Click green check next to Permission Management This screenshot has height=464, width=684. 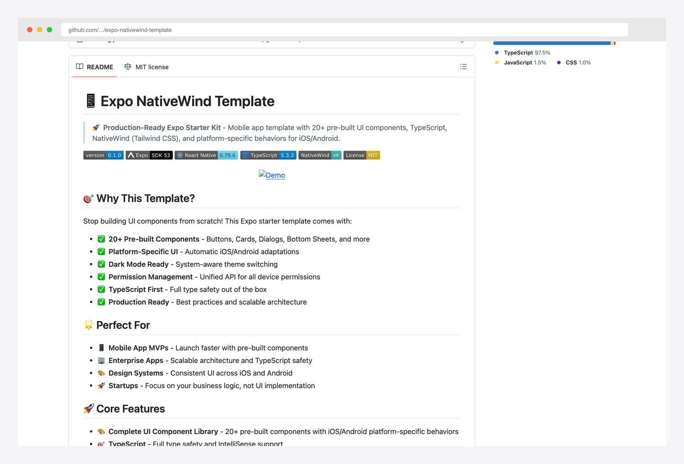point(101,277)
